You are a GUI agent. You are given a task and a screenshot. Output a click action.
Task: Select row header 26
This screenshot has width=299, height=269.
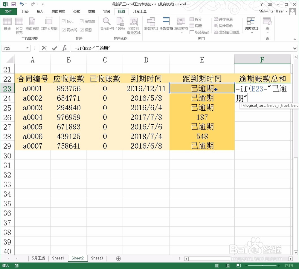coord(7,118)
